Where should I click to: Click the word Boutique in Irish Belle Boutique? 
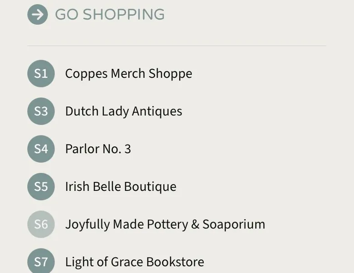click(x=150, y=187)
